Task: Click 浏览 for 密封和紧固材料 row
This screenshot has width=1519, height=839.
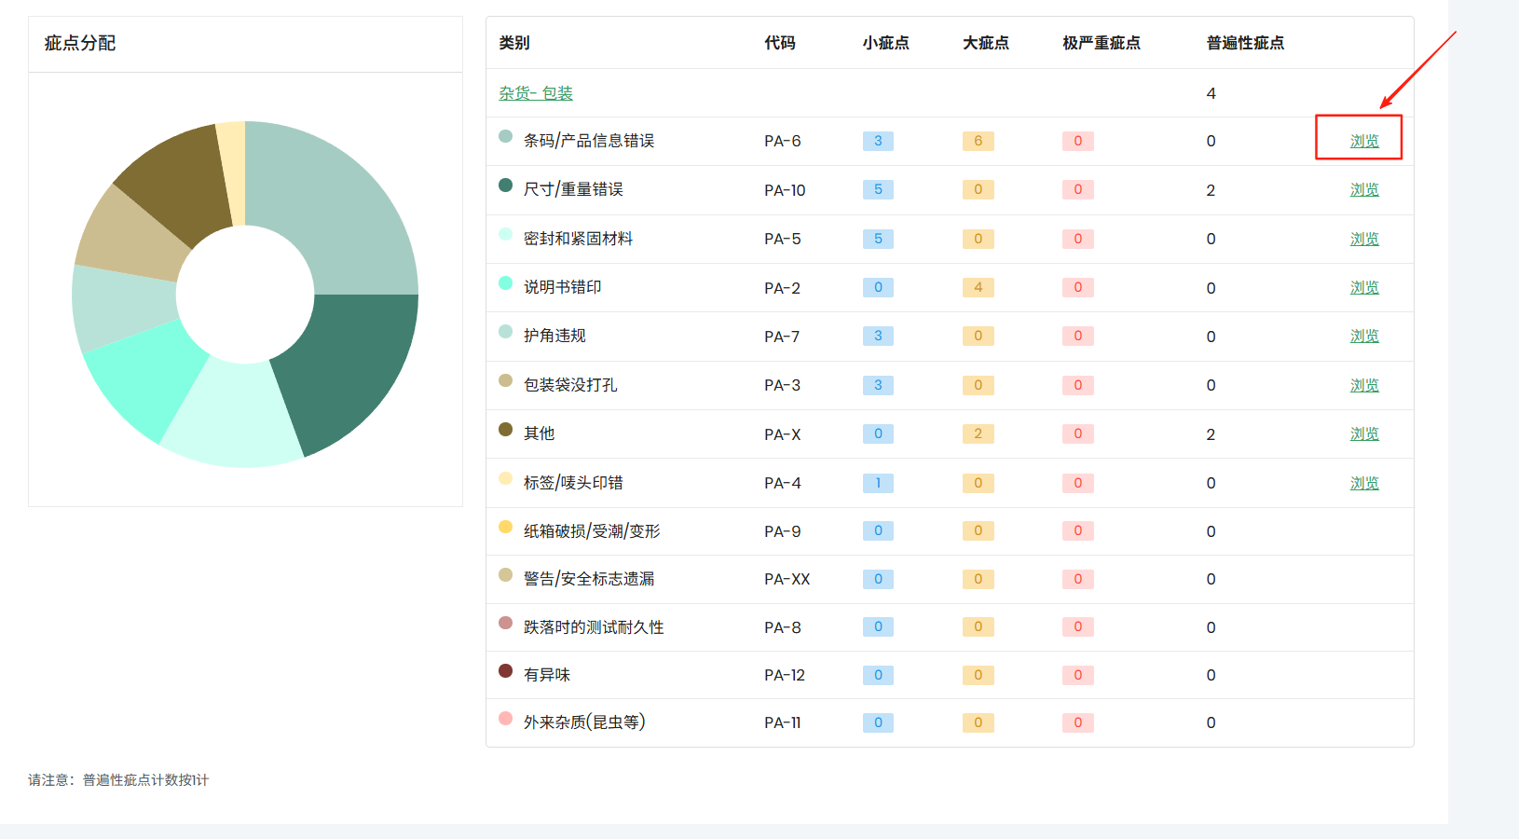Action: [1364, 239]
